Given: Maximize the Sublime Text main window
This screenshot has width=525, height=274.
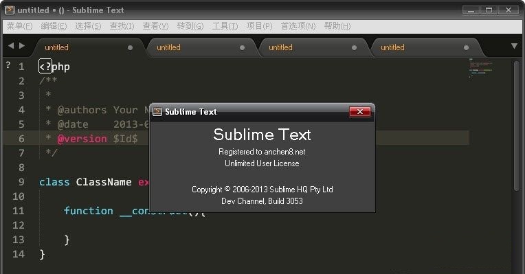Looking at the screenshot, I should [x=489, y=10].
